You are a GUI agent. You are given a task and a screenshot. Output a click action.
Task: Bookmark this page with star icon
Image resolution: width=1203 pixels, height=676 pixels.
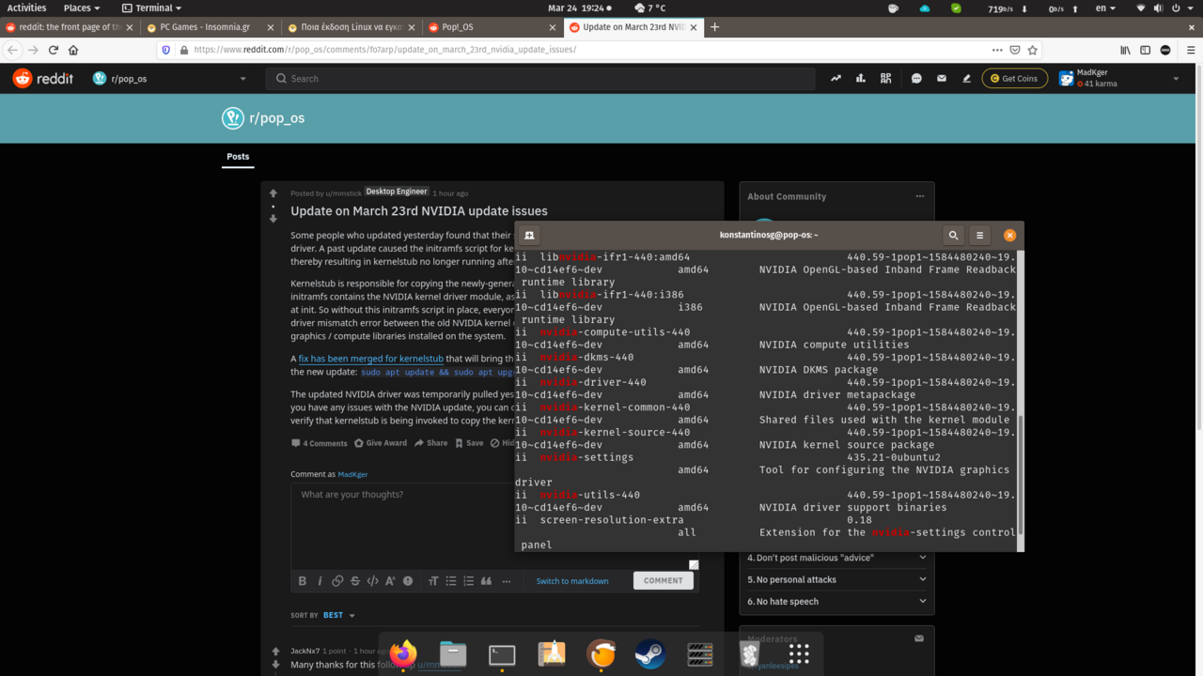1033,50
